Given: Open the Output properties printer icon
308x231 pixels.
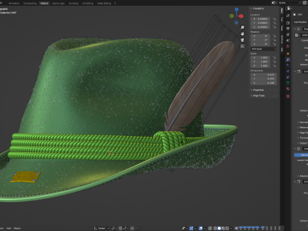Looking at the screenshot, I should 288,28.
